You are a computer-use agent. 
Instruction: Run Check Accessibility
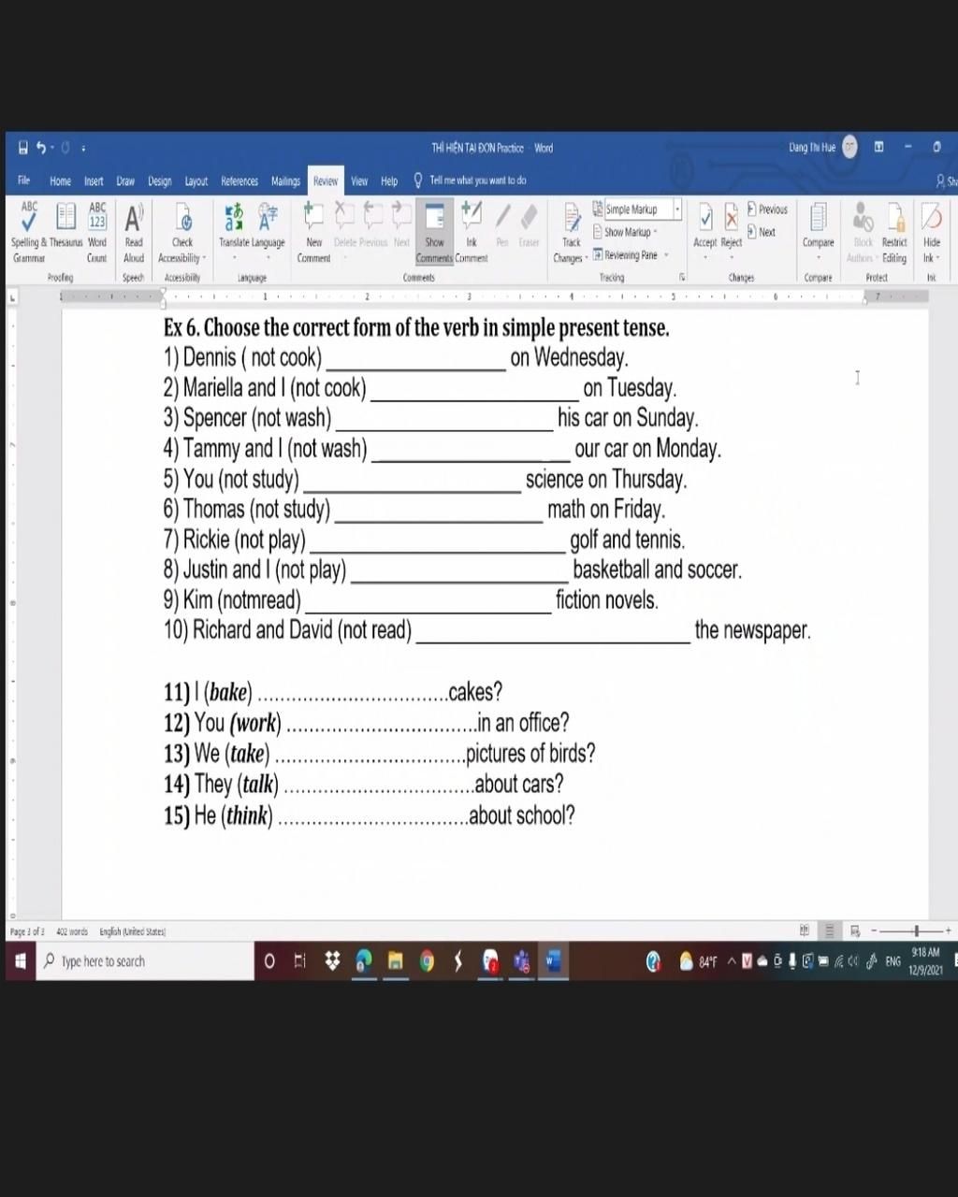[x=181, y=231]
